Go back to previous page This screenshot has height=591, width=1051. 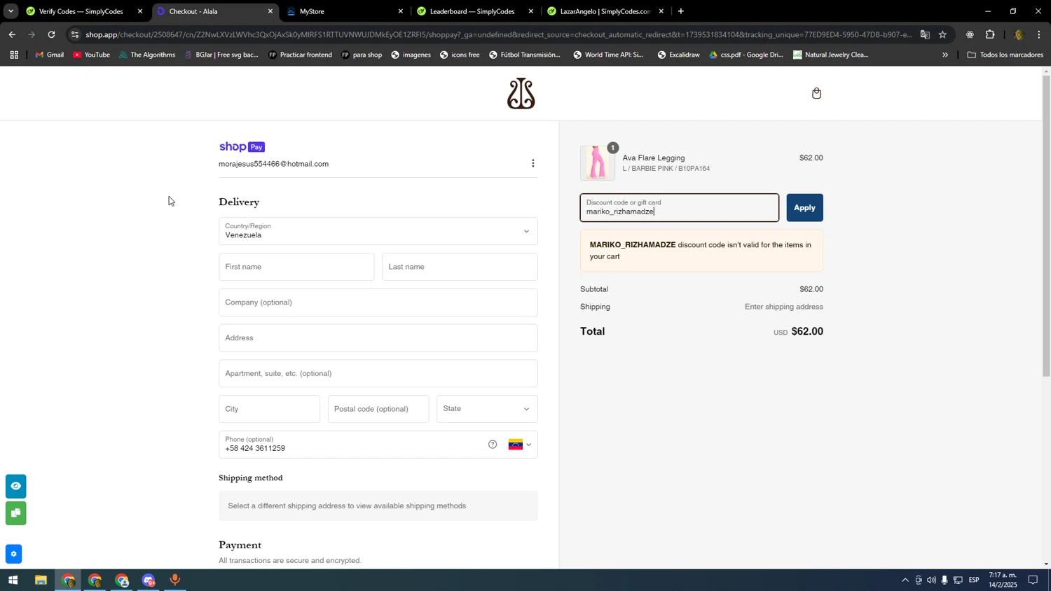pyautogui.click(x=12, y=34)
